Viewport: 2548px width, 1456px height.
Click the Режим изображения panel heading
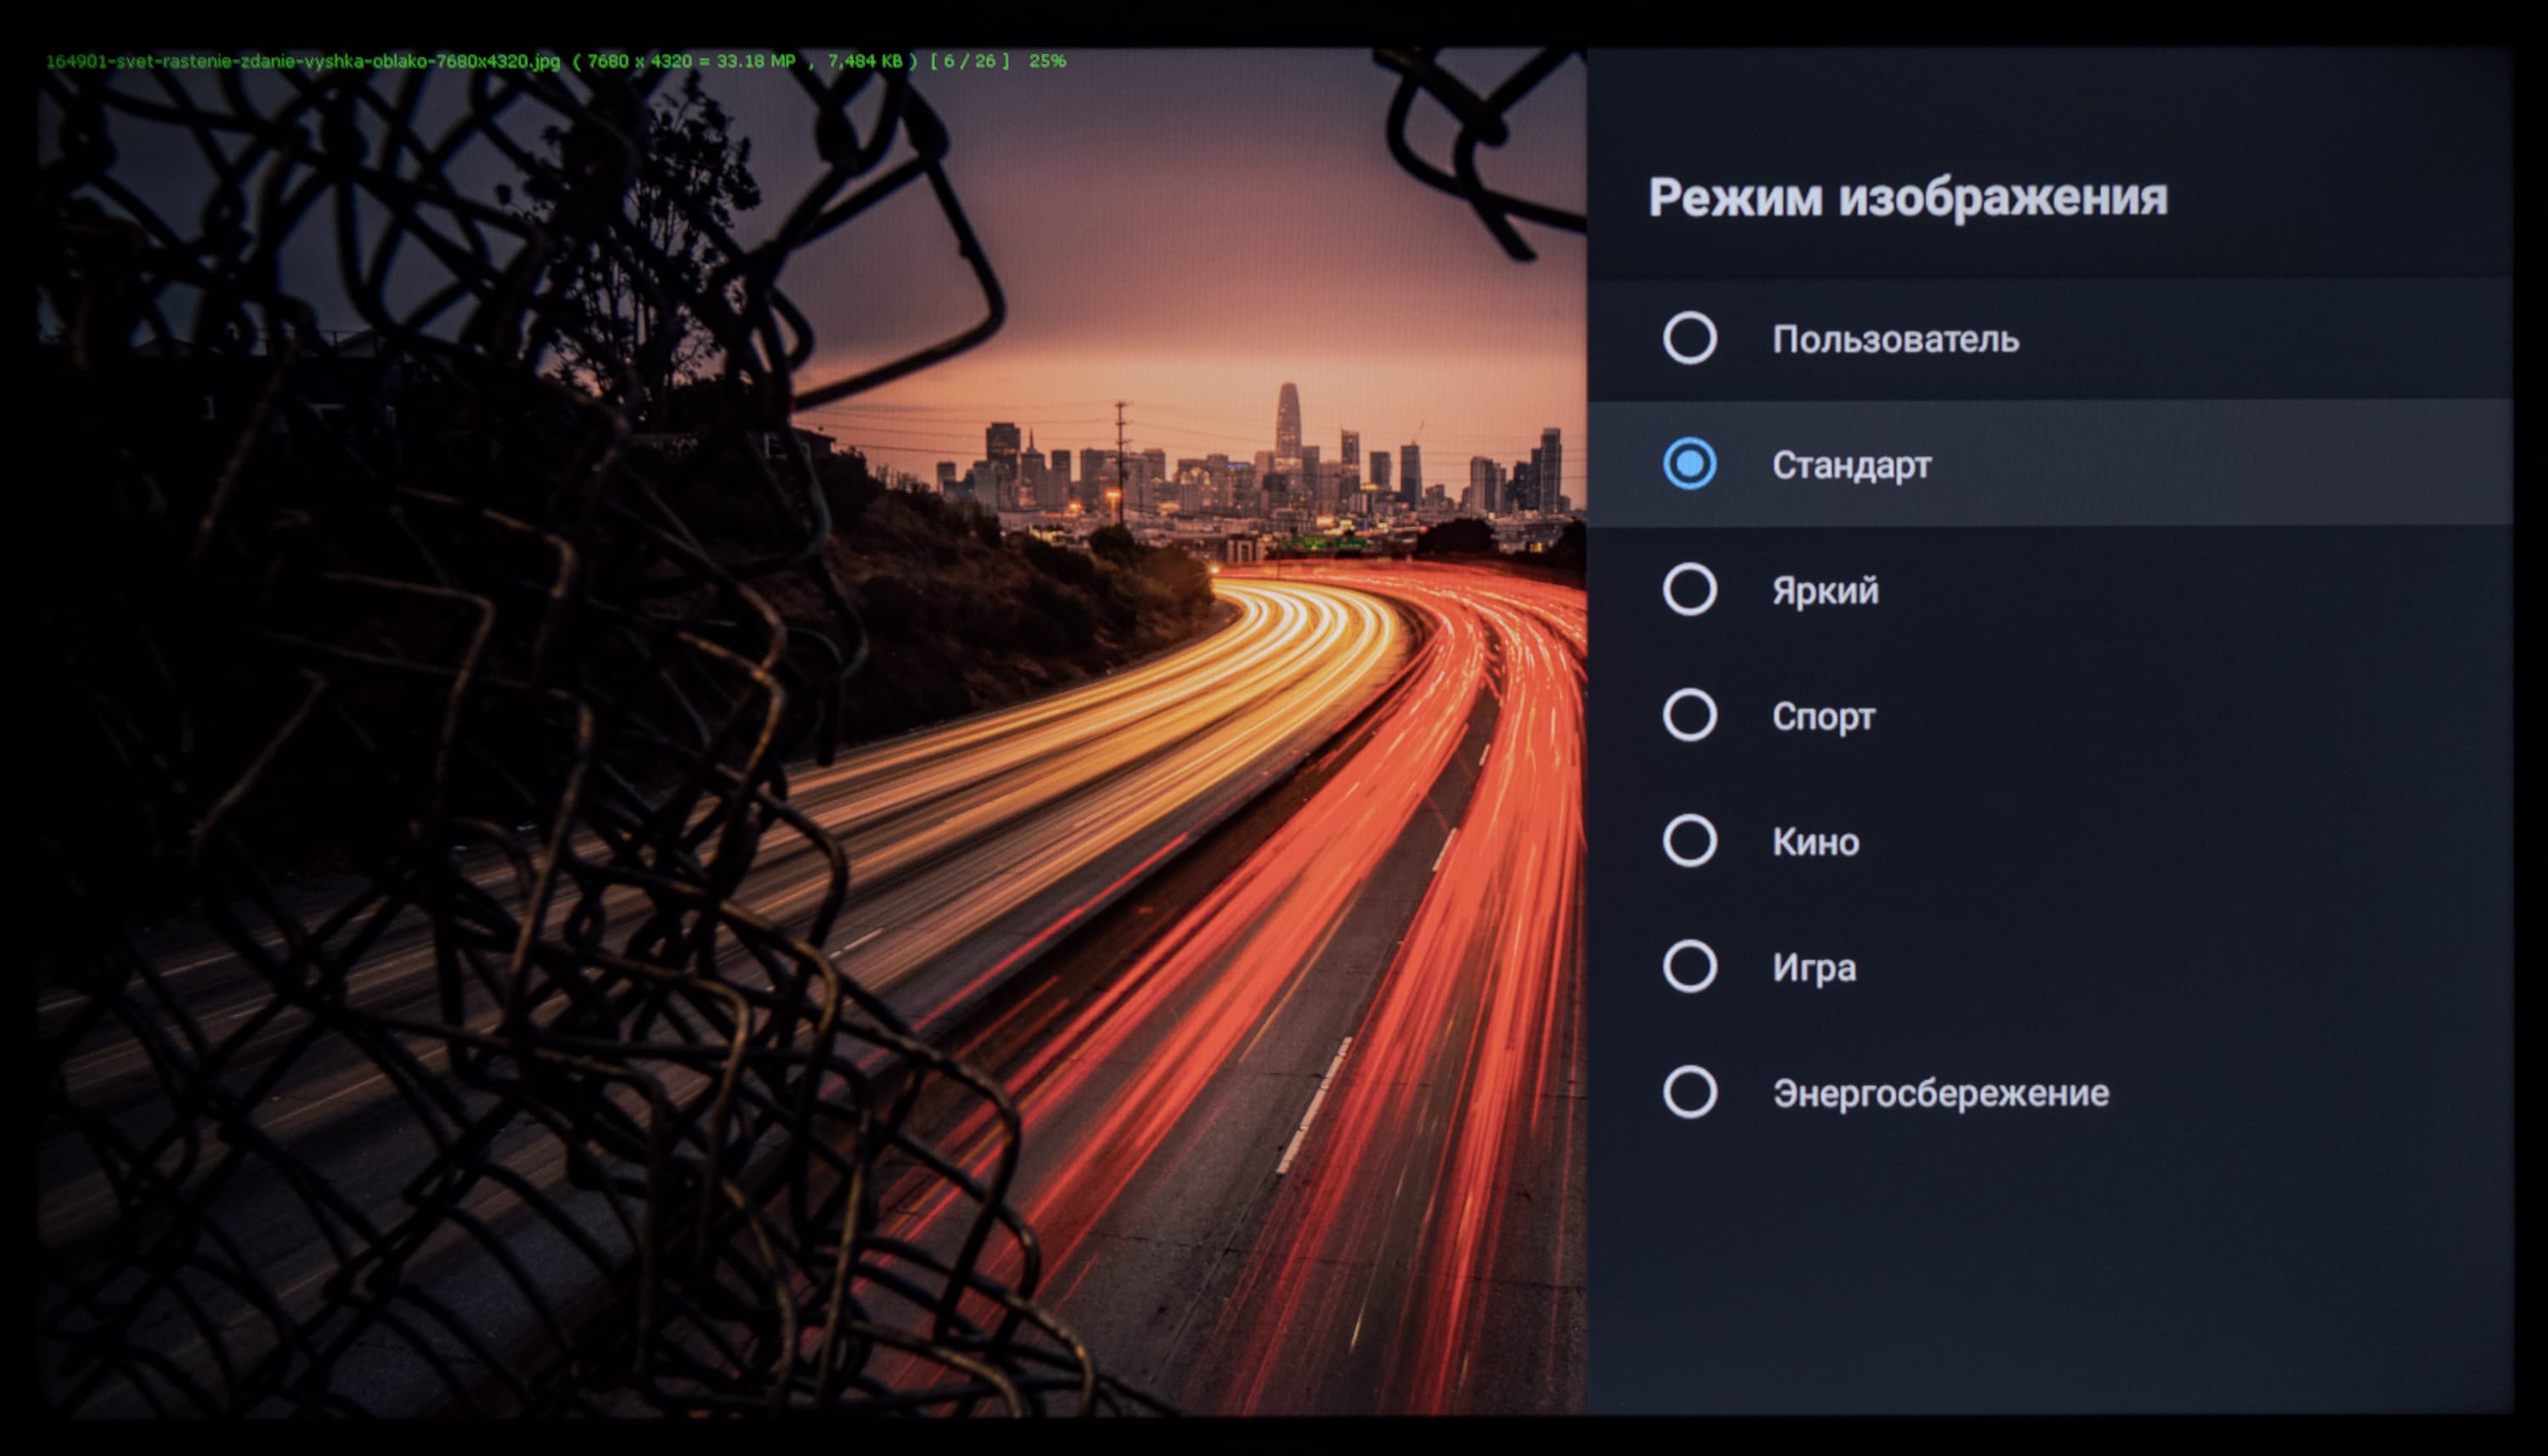(1907, 197)
